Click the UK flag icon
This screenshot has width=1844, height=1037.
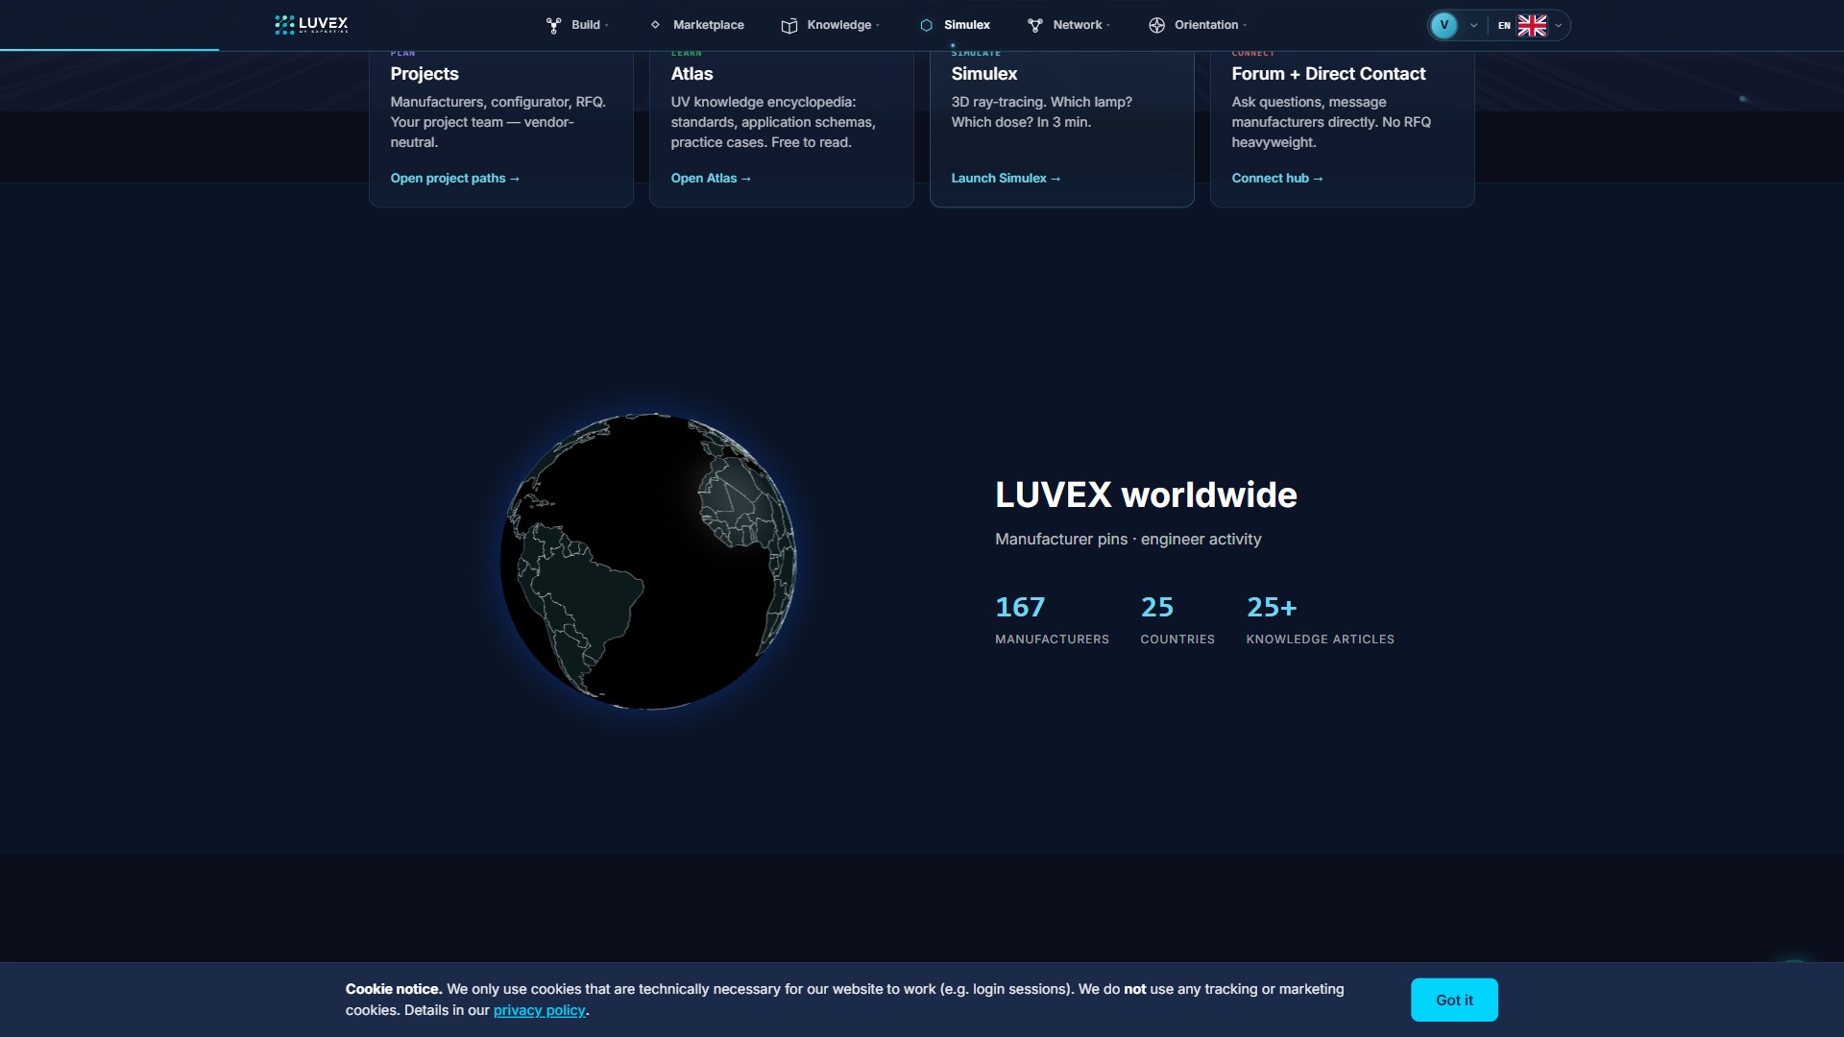click(x=1532, y=26)
